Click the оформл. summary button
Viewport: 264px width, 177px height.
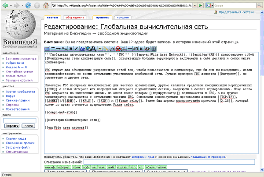(64, 167)
